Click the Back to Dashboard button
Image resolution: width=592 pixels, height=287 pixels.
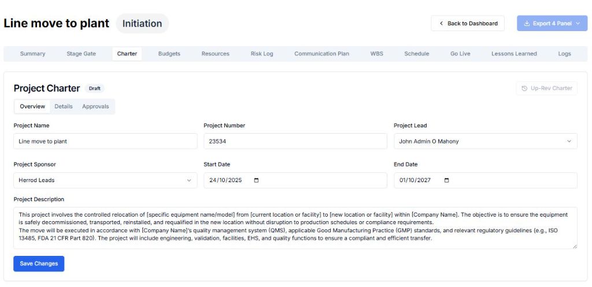[468, 23]
